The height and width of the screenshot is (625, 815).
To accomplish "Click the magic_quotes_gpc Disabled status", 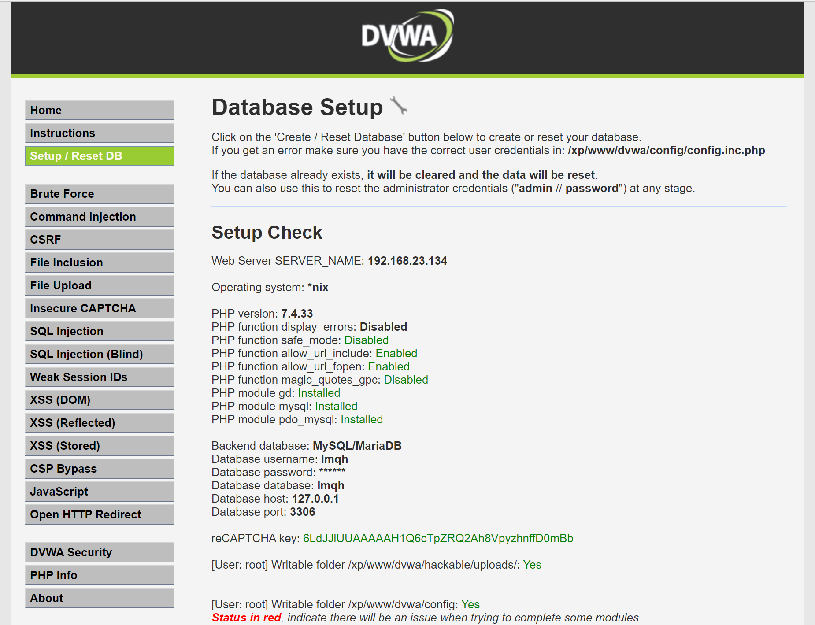I will click(406, 380).
